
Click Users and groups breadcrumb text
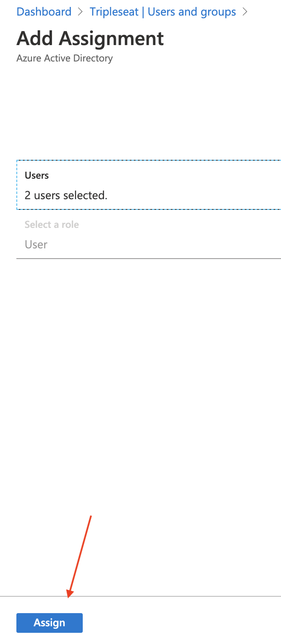(192, 12)
